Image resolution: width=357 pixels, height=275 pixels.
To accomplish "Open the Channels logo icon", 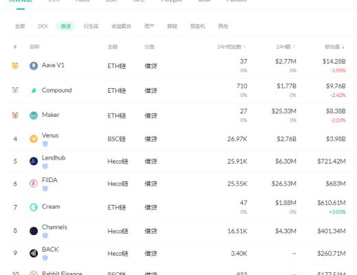I will (34, 231).
